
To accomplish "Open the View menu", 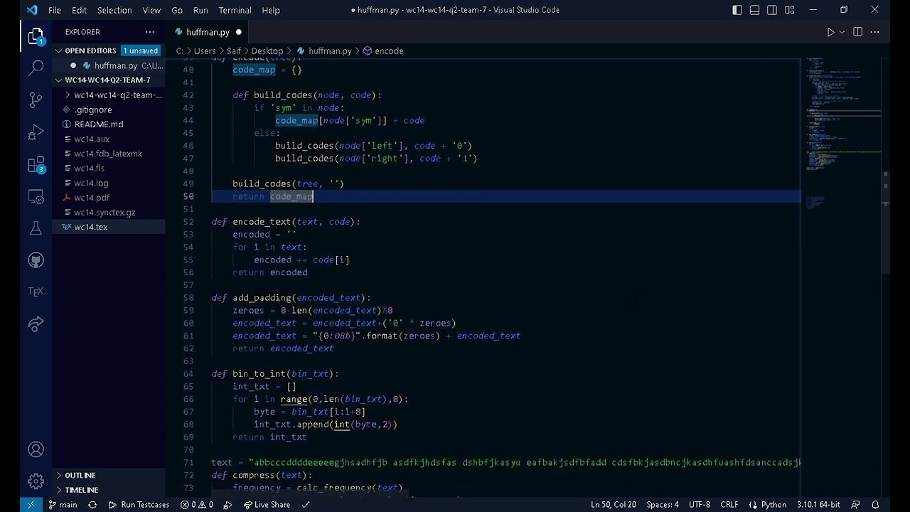I will coord(151,10).
